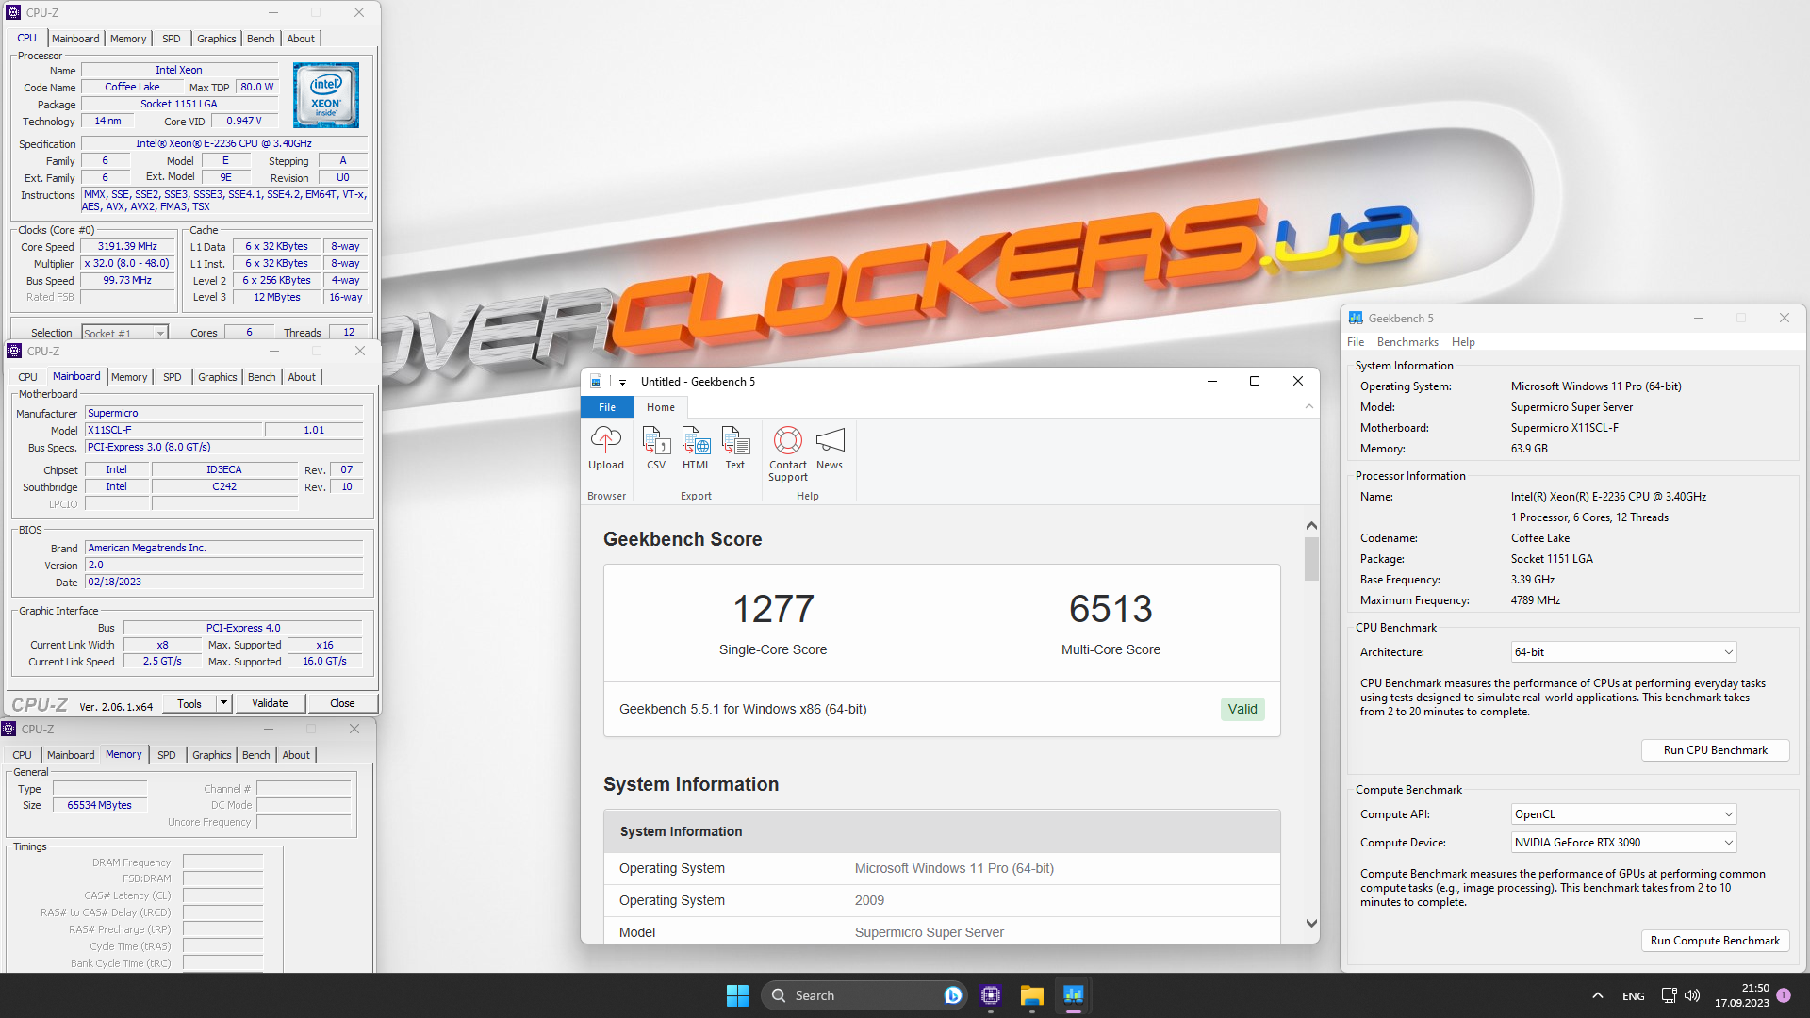Viewport: 1810px width, 1018px height.
Task: Open Contact Support in Geekbench ribbon
Action: (x=788, y=454)
